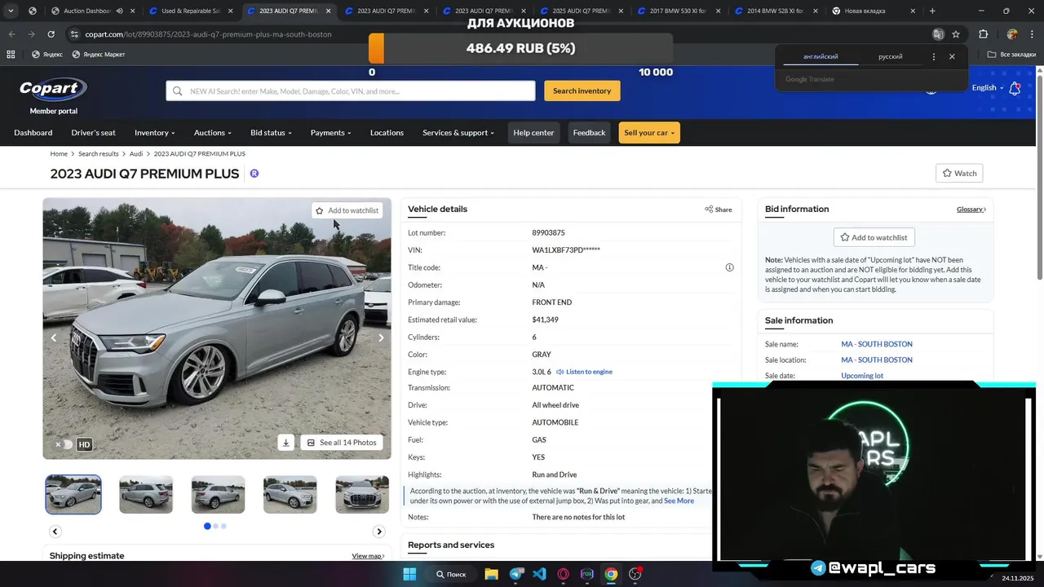
Task: Click the Watch button near the title
Action: tap(959, 173)
